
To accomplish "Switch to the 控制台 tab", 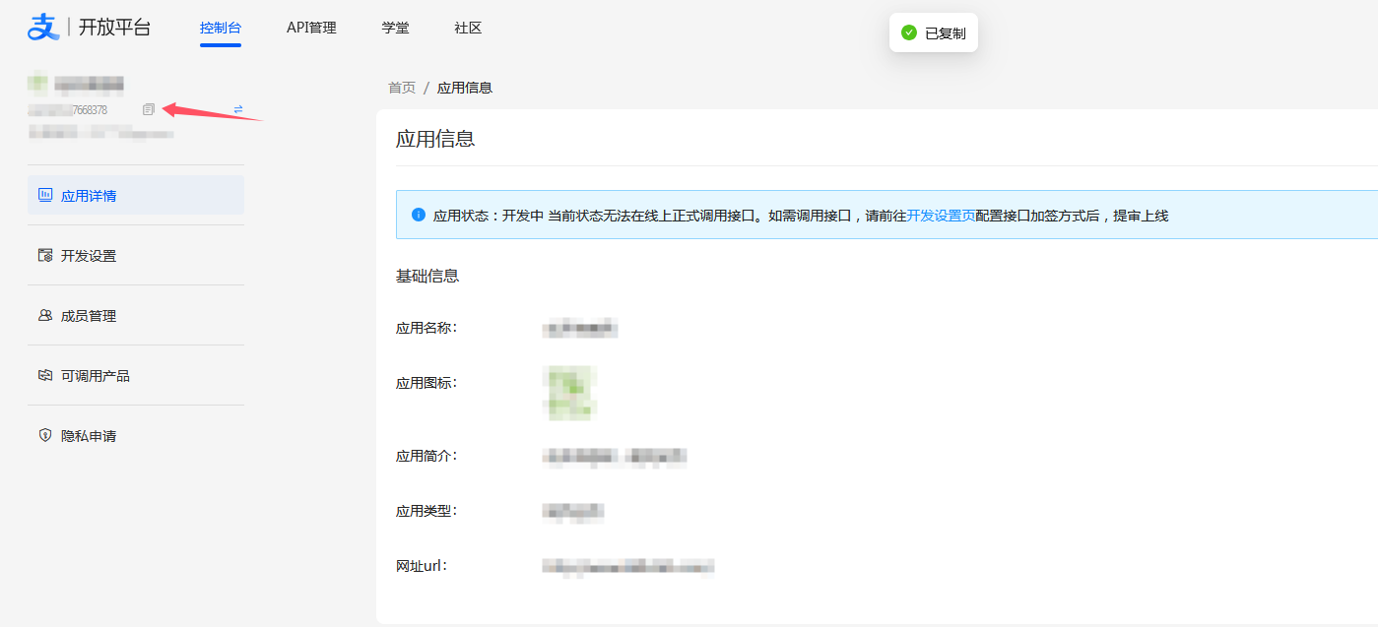I will pos(220,28).
